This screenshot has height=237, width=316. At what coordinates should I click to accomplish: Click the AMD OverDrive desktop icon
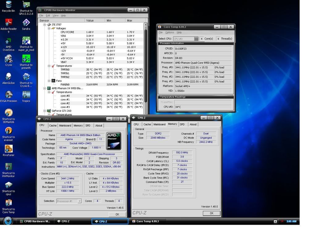8,44
